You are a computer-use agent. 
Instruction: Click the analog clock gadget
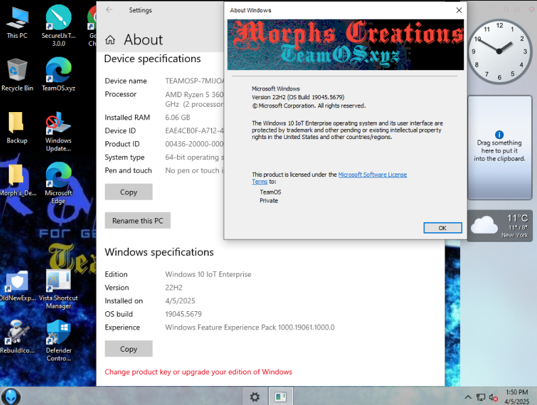click(x=499, y=51)
